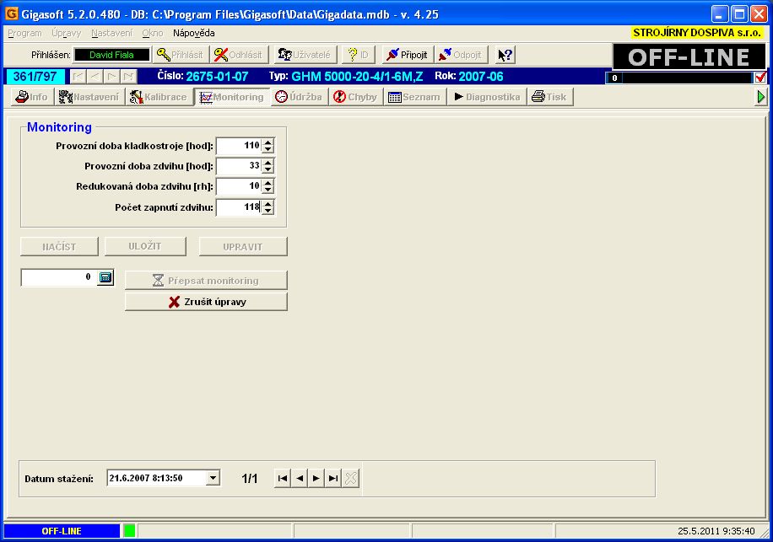Decrease Počet zapnutí zdvihu value
This screenshot has width=773, height=542.
268,211
